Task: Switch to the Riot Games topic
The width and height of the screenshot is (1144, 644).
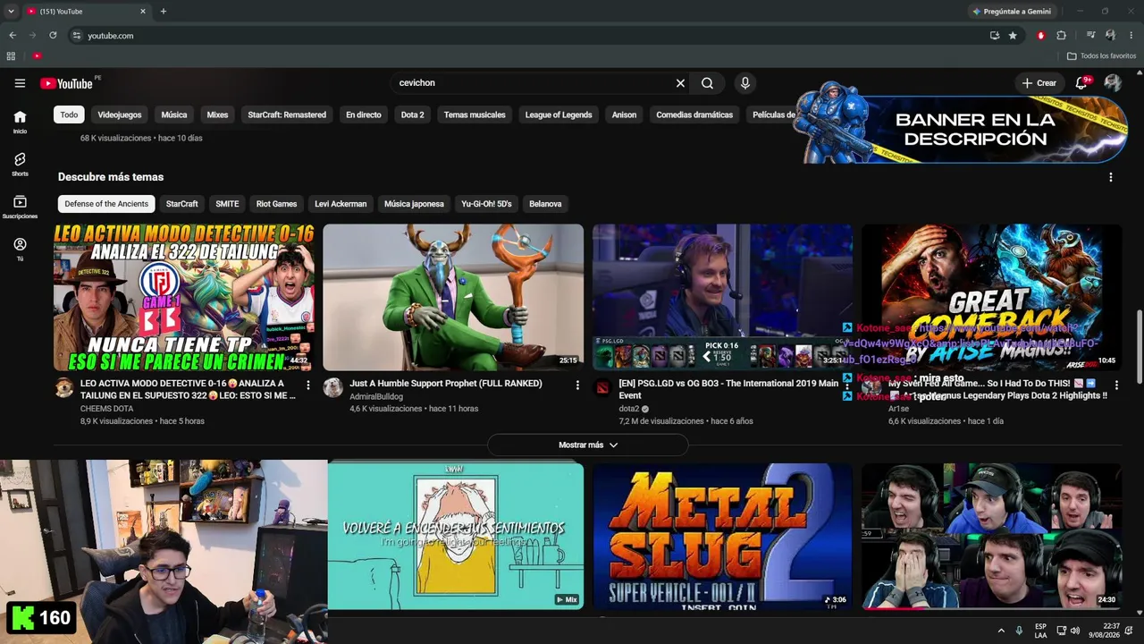Action: (x=277, y=204)
